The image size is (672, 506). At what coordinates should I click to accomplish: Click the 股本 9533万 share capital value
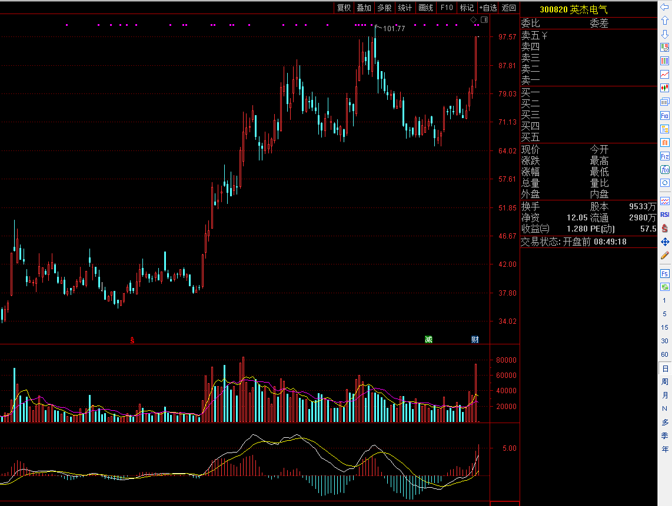point(642,206)
